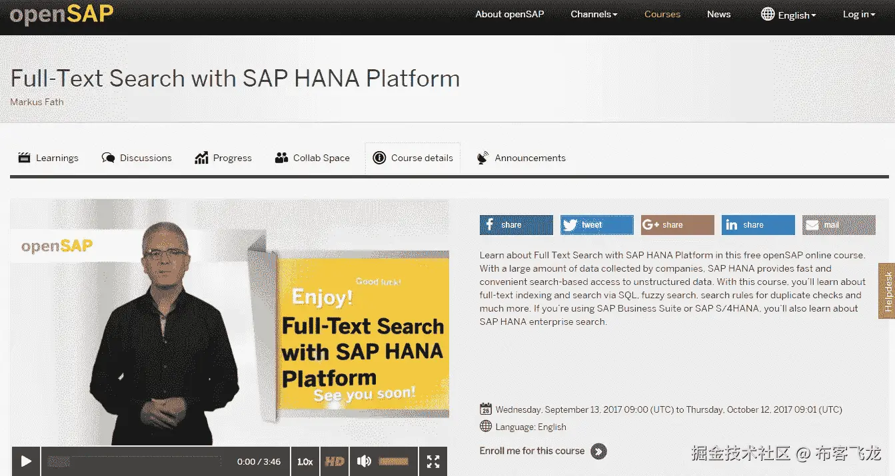Open the Collab Space tab
Viewport: 895px width, 476px height.
tap(312, 158)
